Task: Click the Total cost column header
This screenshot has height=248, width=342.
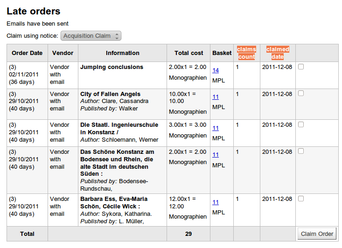Action: tap(188, 53)
